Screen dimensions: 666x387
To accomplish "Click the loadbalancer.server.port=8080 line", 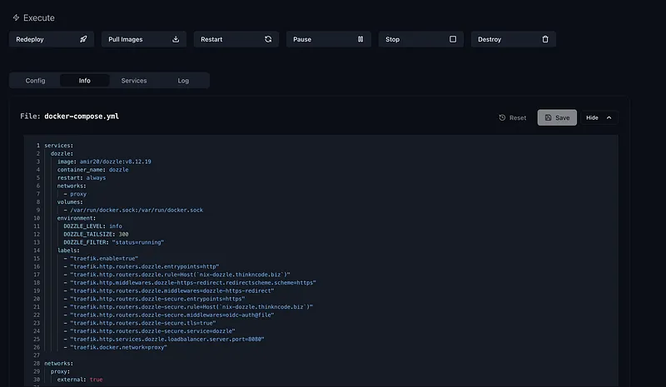I will tap(163, 339).
